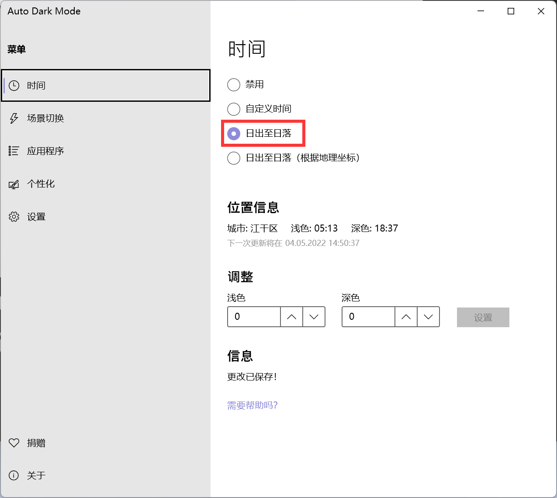
Task: Click into the 深色 offset number field
Action: 368,317
